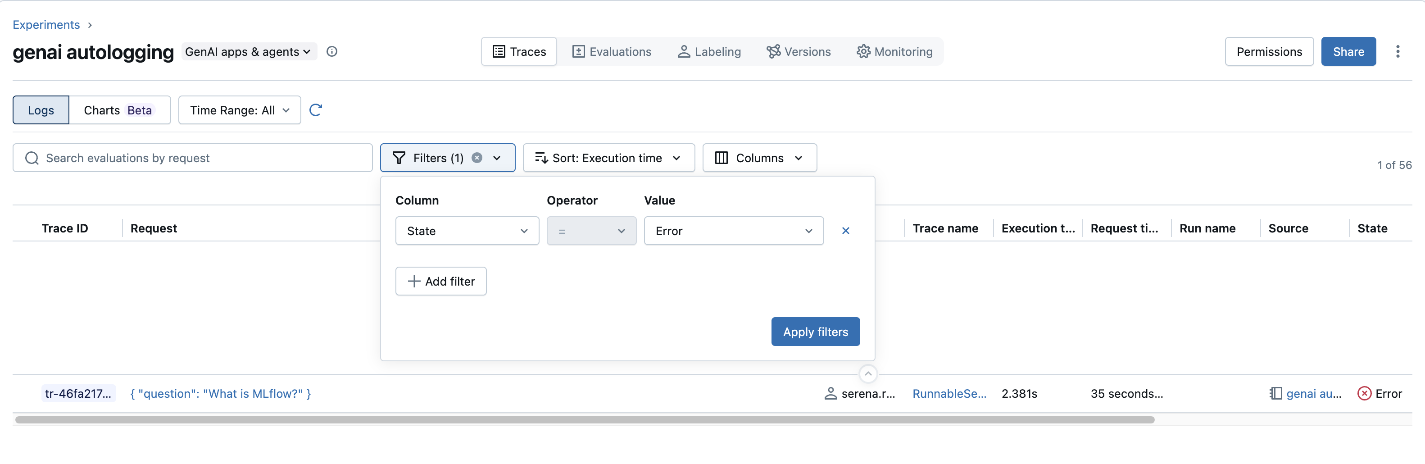Screen dimensions: 1425x464
Task: Expand the State column selector
Action: tap(467, 231)
